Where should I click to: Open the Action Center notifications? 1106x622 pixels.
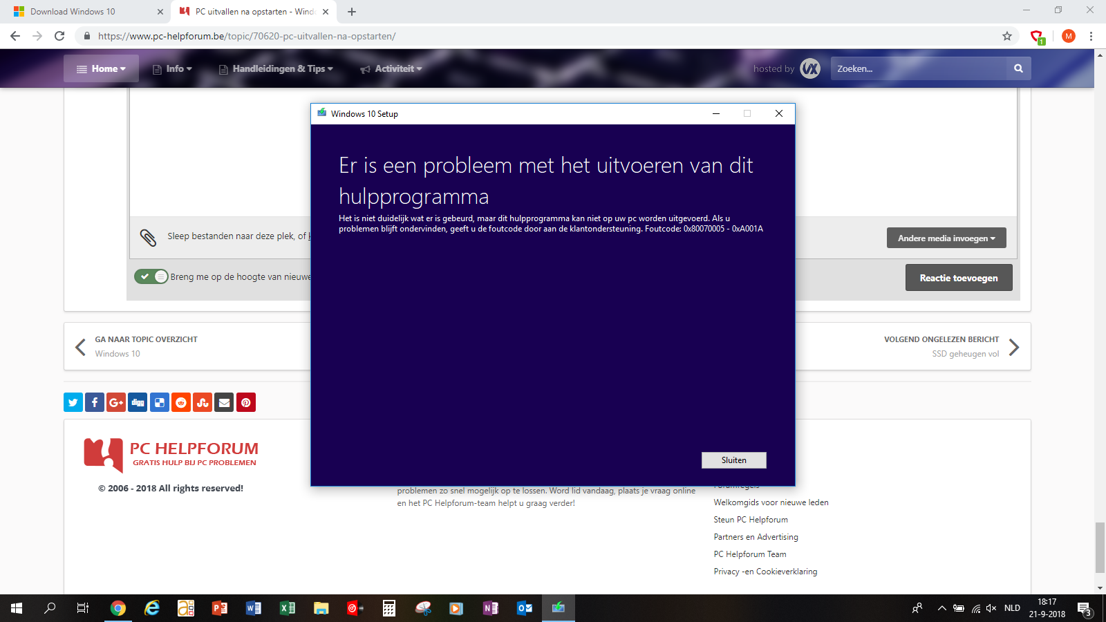click(1085, 608)
